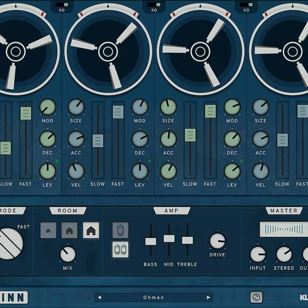Click the third panel green DEC knob
Screen dimensions: 308x308
tap(232, 139)
